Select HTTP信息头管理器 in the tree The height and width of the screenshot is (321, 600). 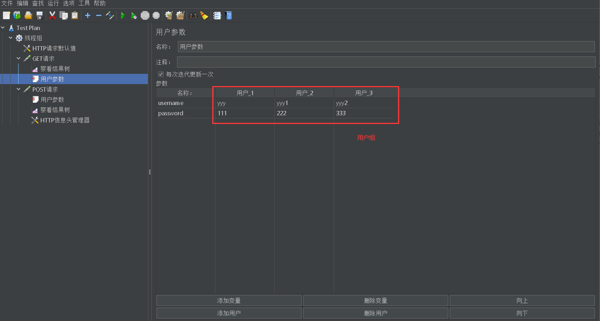tap(65, 120)
